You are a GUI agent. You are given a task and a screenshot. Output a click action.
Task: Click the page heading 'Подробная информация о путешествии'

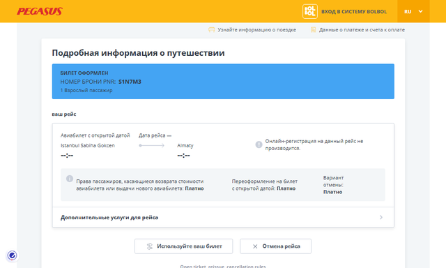[138, 53]
